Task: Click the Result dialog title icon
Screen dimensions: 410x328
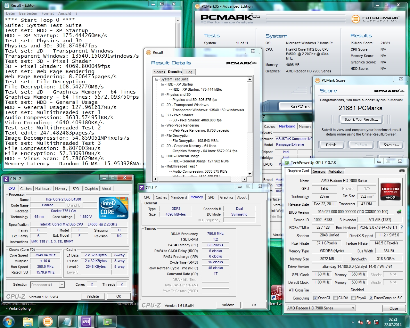Action: [149, 53]
